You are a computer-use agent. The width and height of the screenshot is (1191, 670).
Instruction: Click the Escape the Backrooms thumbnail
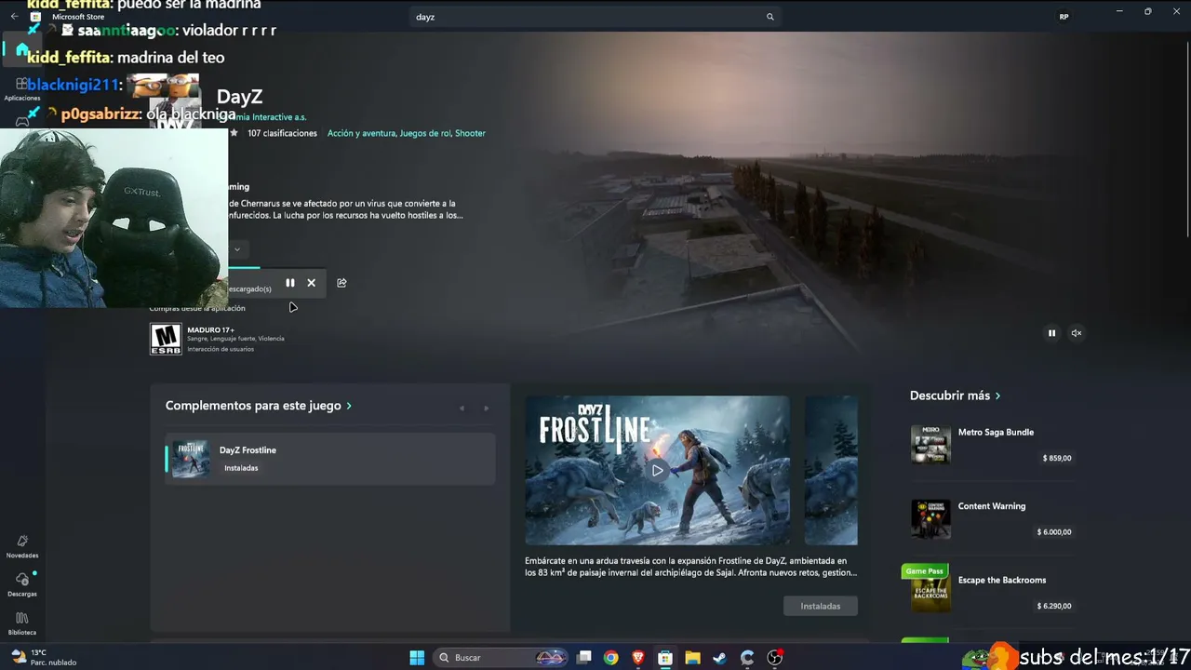point(930,593)
